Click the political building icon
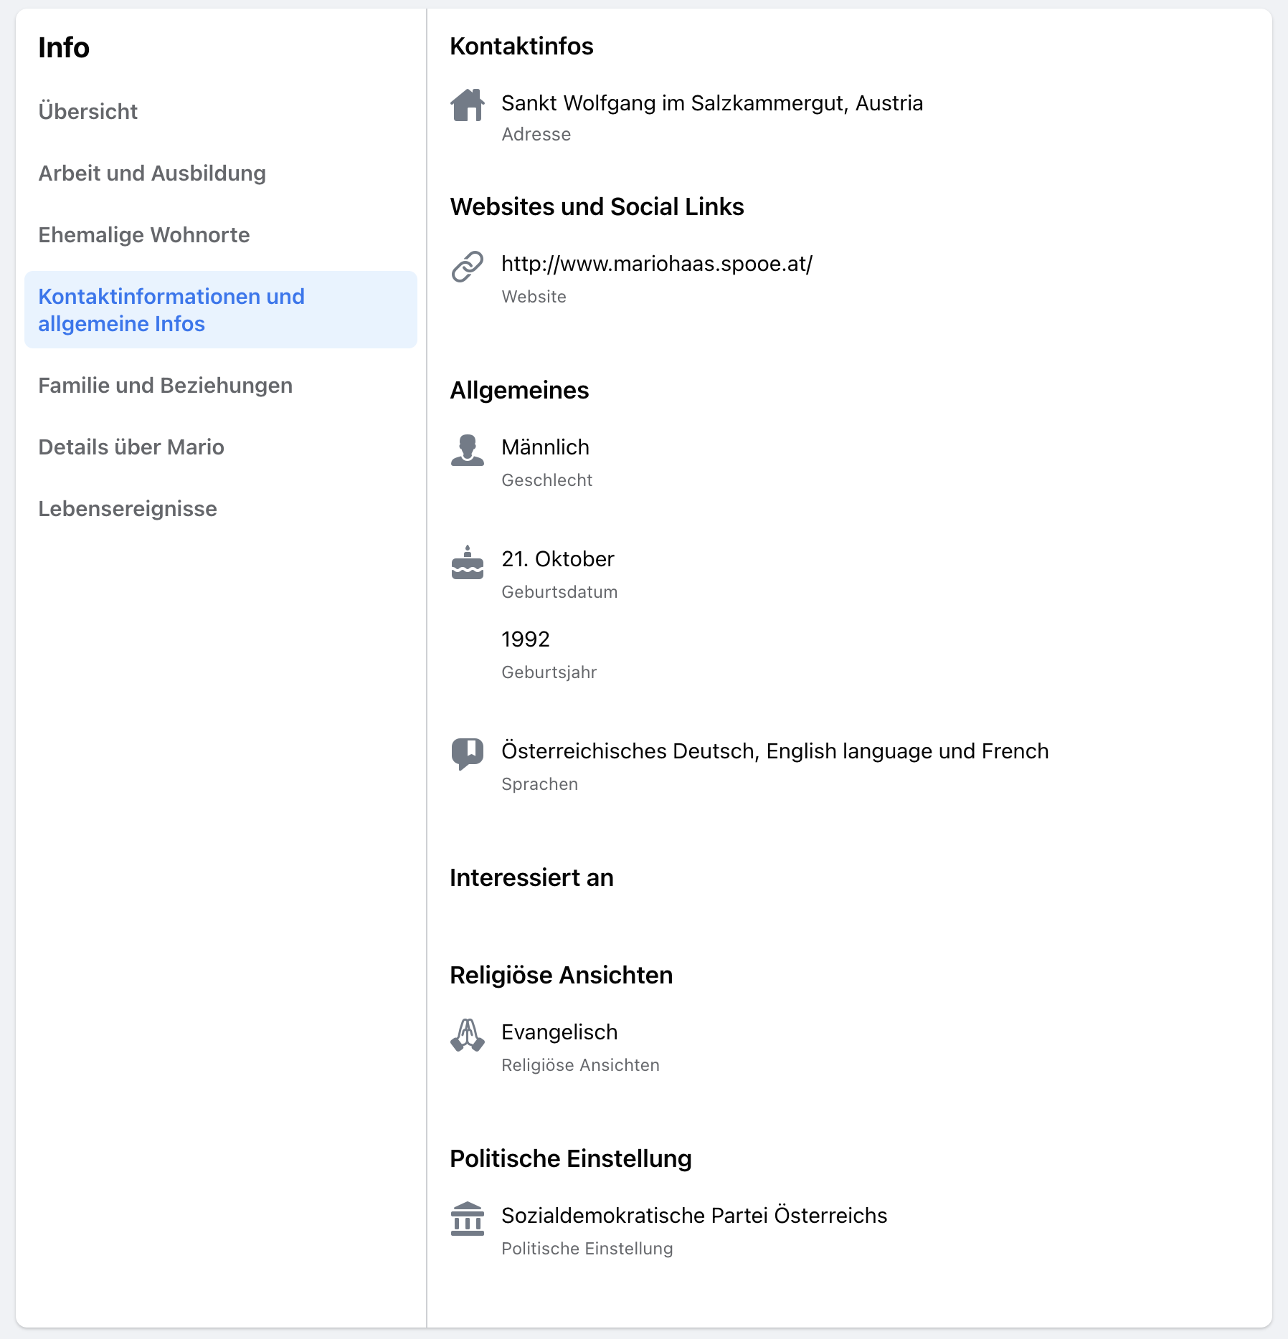 coord(468,1219)
